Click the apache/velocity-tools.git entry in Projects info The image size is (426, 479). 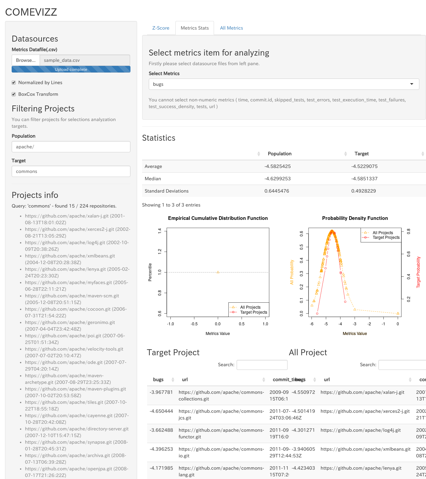click(x=74, y=352)
